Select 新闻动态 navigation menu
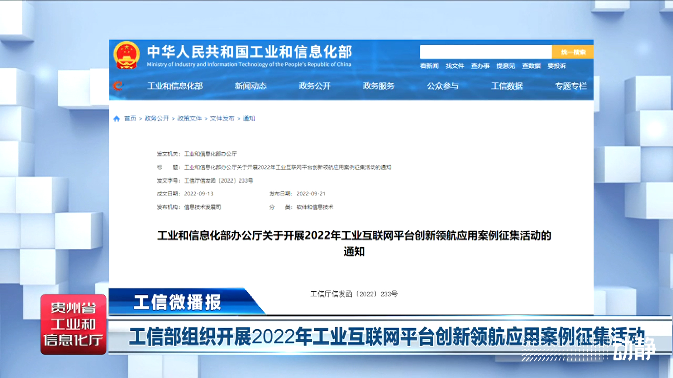673x378 pixels. (251, 86)
